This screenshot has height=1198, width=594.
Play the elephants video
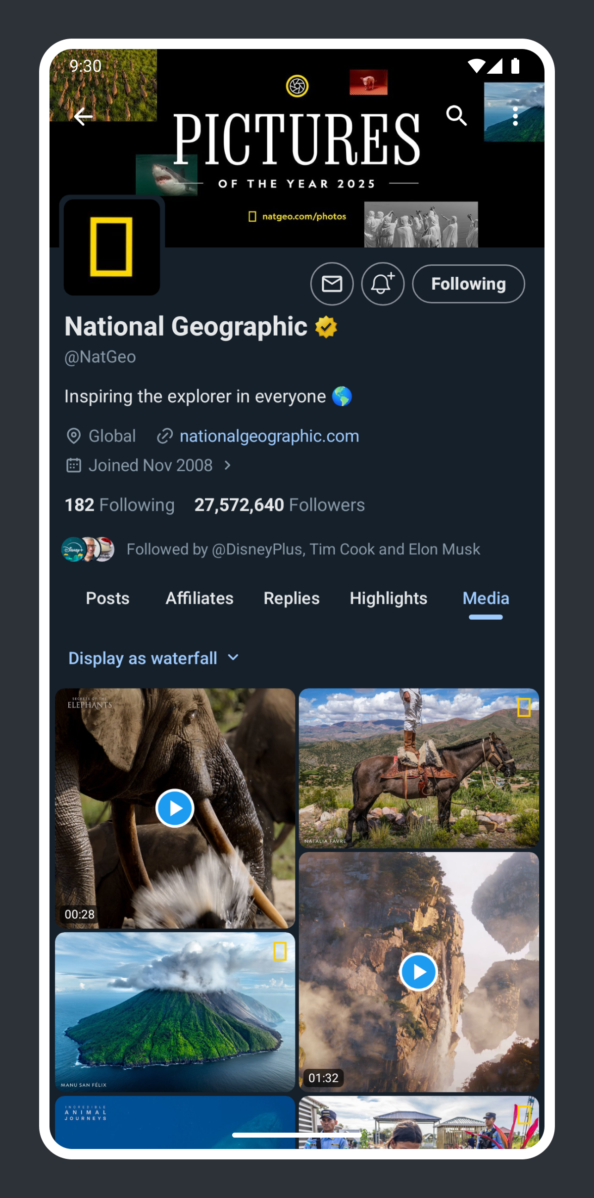click(x=175, y=808)
